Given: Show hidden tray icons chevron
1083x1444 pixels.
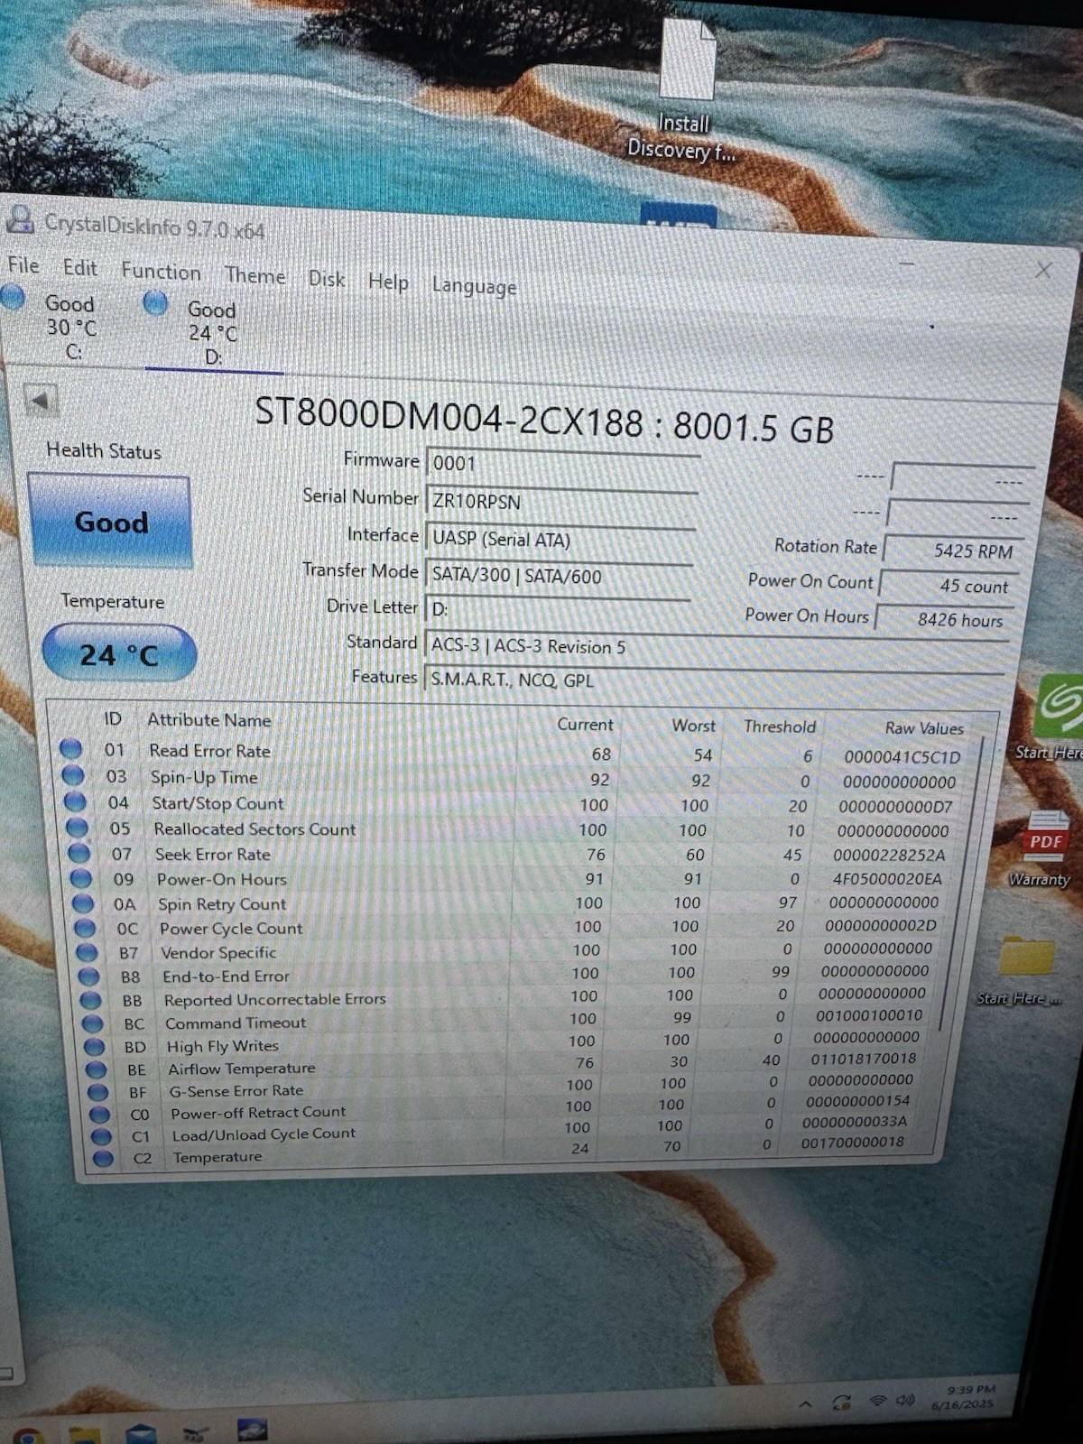Looking at the screenshot, I should pos(806,1404).
